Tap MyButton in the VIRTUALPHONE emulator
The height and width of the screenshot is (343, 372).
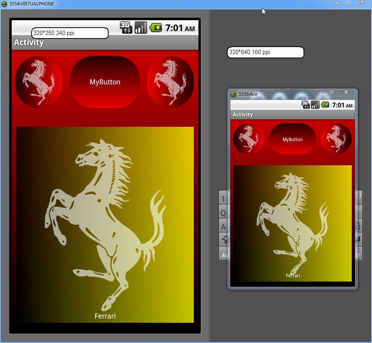[105, 82]
